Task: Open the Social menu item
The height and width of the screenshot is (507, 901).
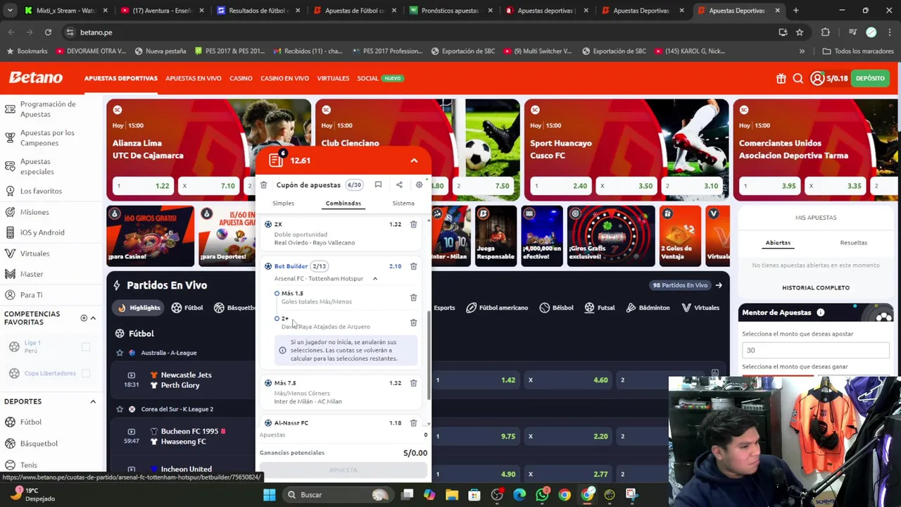Action: pyautogui.click(x=367, y=78)
